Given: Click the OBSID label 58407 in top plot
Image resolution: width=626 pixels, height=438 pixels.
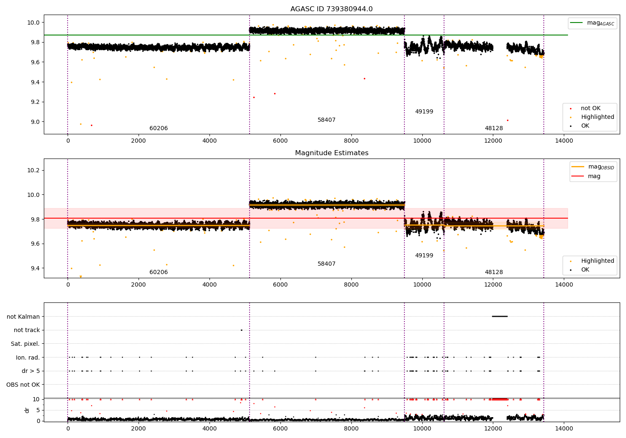Looking at the screenshot, I should click(x=326, y=120).
